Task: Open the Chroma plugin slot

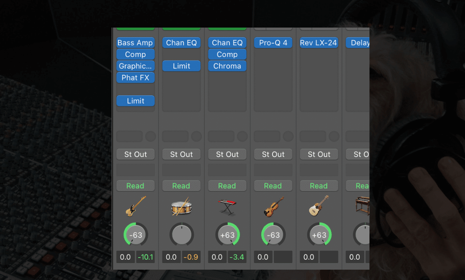Action: point(227,66)
